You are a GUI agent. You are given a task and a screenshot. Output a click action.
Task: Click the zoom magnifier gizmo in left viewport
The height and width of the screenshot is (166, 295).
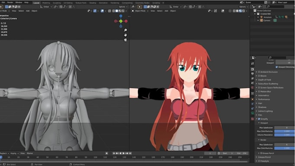[x=125, y=30]
